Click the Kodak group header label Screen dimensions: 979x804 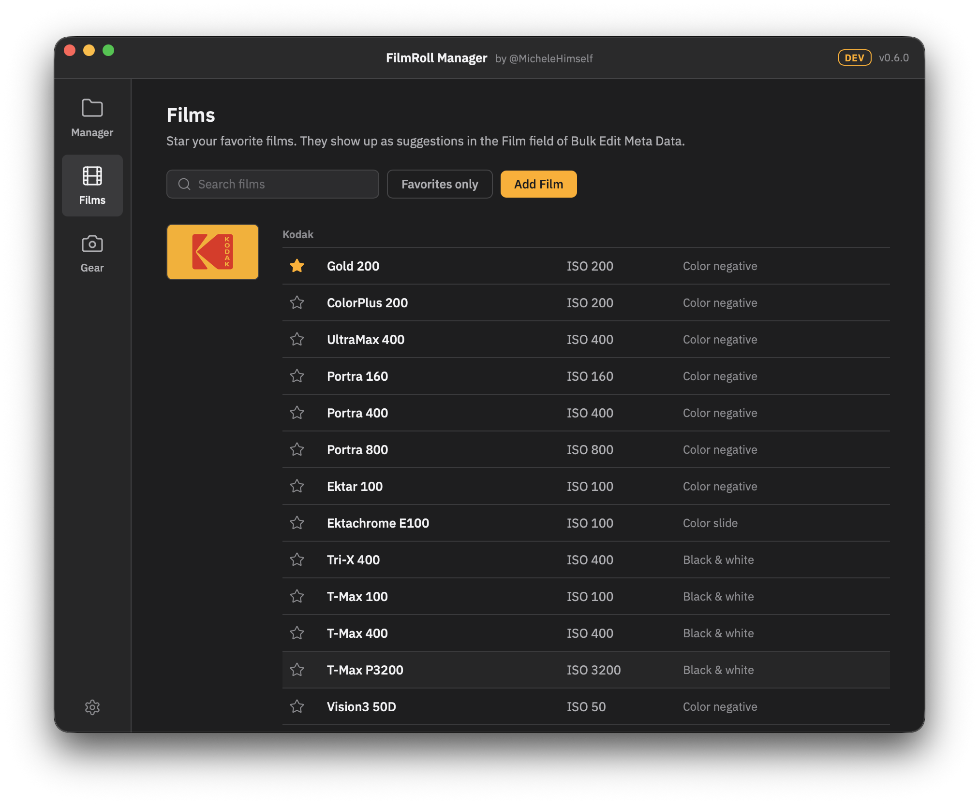pos(298,234)
